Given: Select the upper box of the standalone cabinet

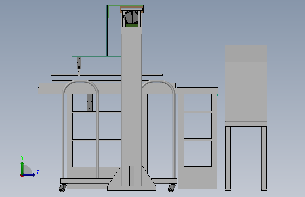Looking at the screenshot, I should tap(246, 54).
